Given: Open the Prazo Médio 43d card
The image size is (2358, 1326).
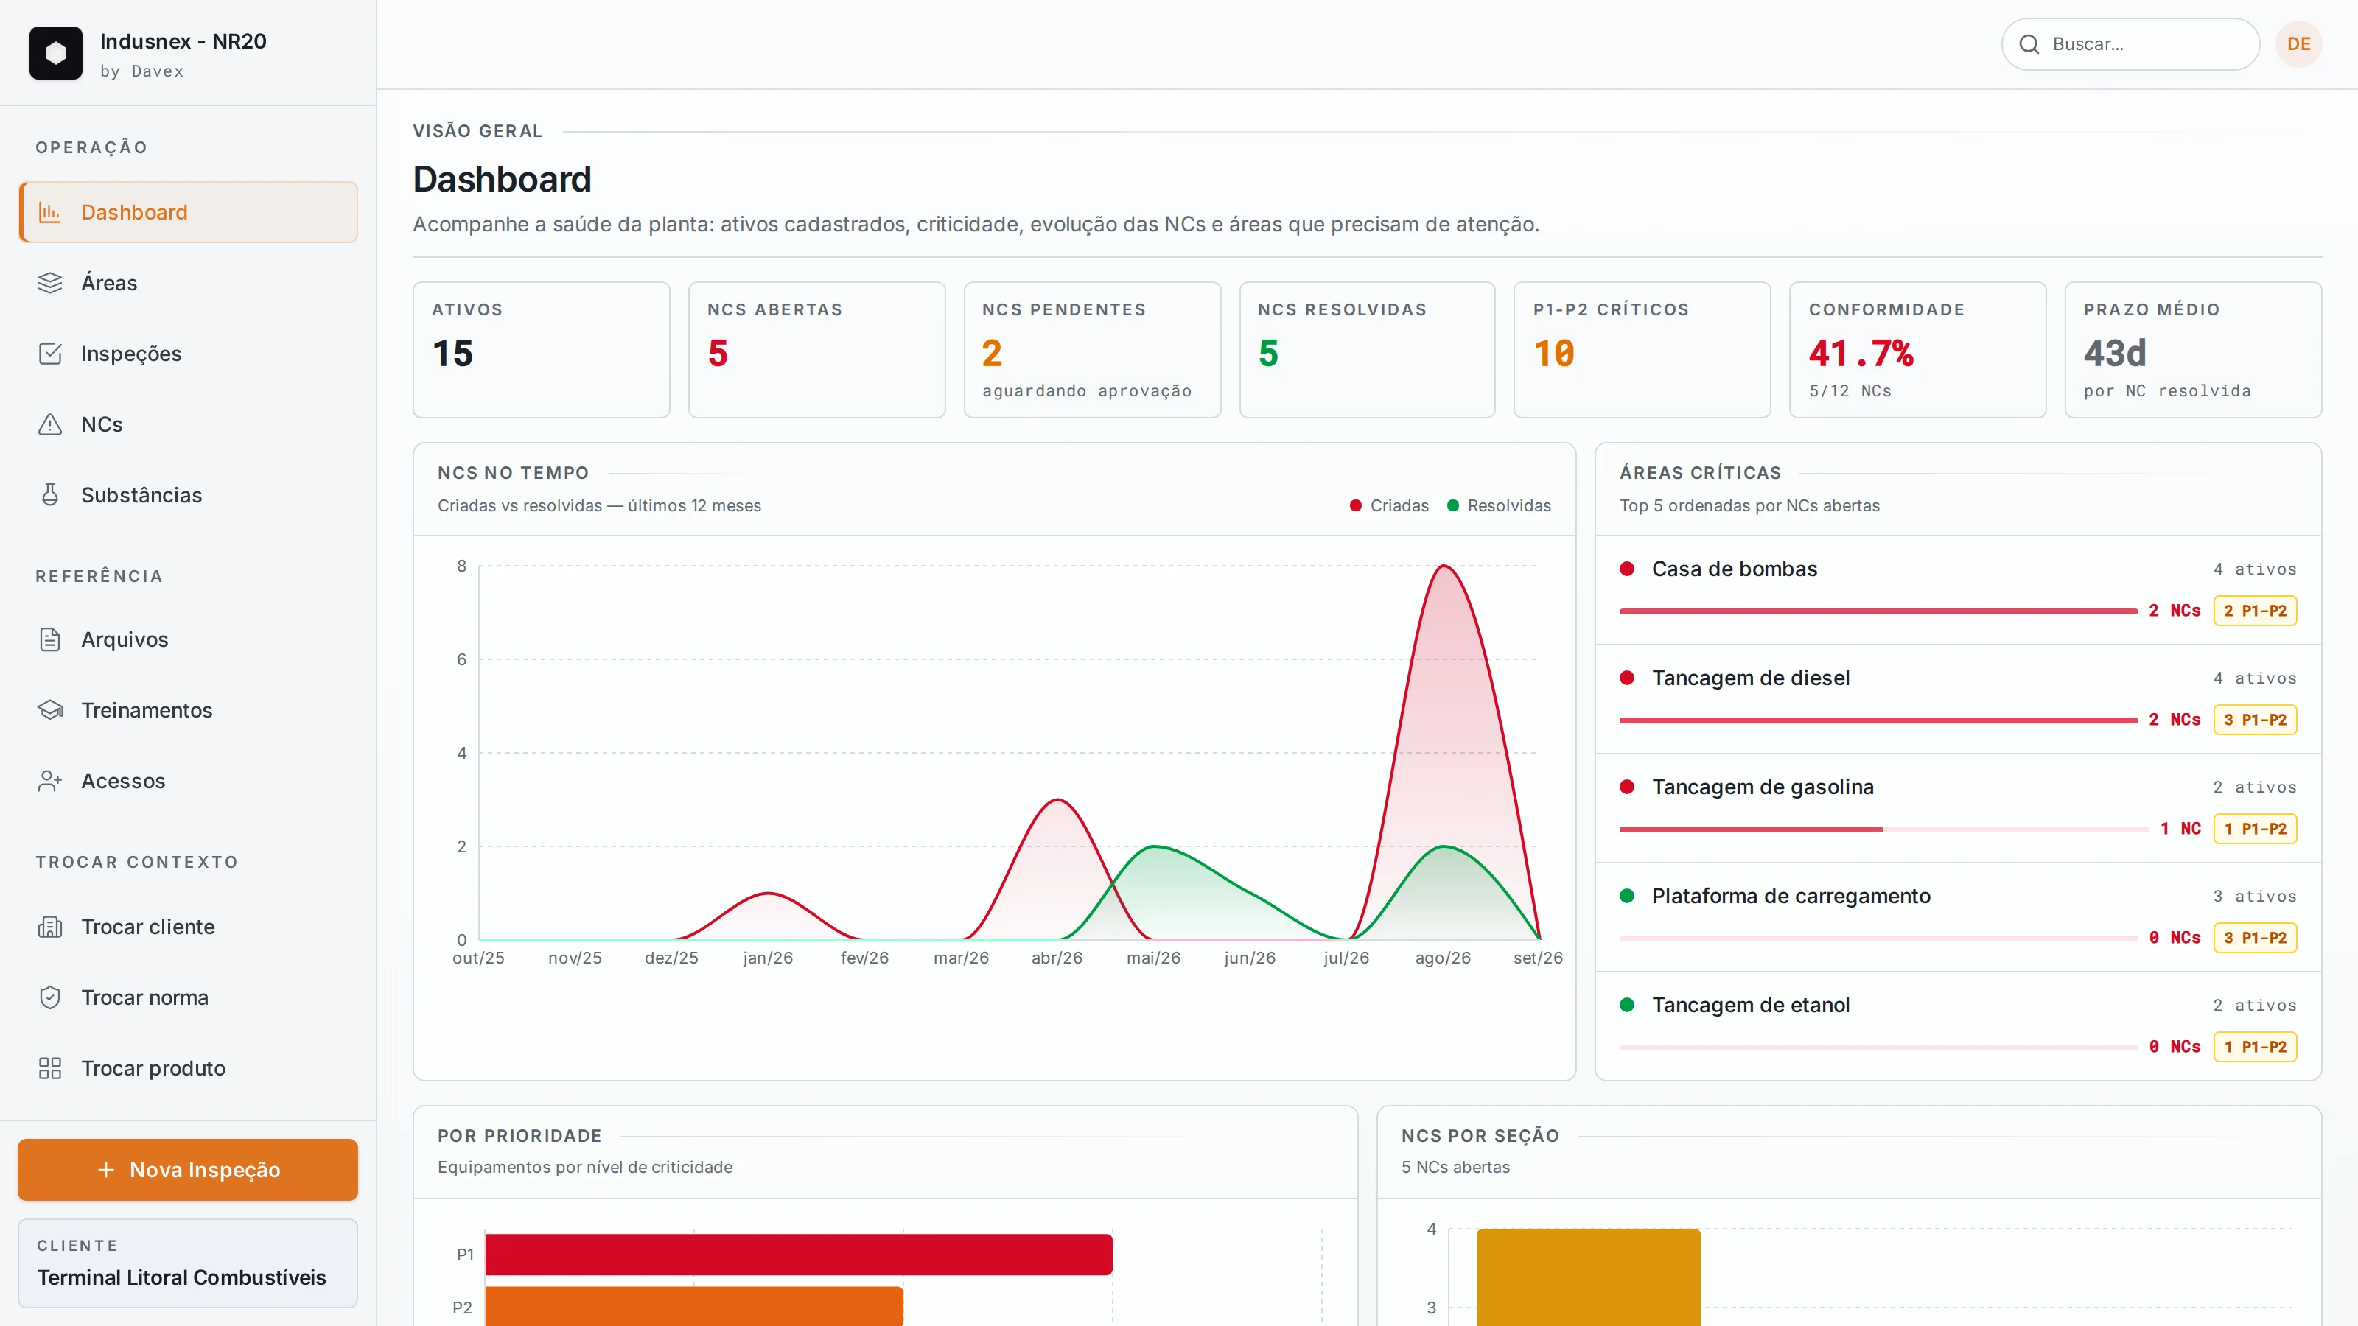Looking at the screenshot, I should (2193, 350).
